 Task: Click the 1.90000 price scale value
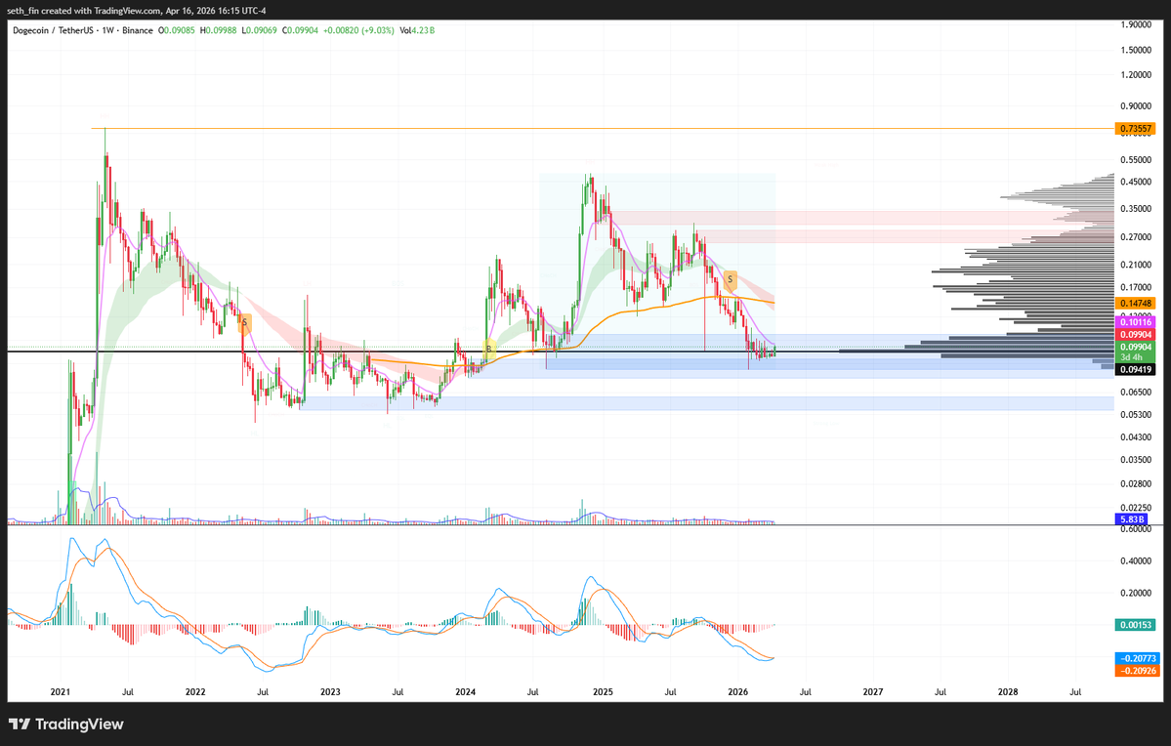click(1135, 24)
